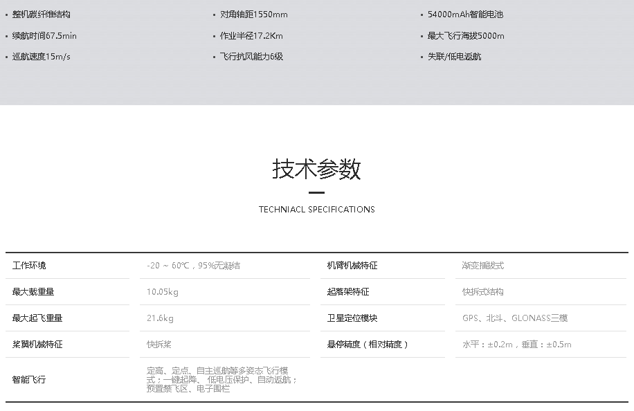Image resolution: width=634 pixels, height=411 pixels.
Task: Select the 渐变插拔式 arm feature value
Action: coord(483,266)
